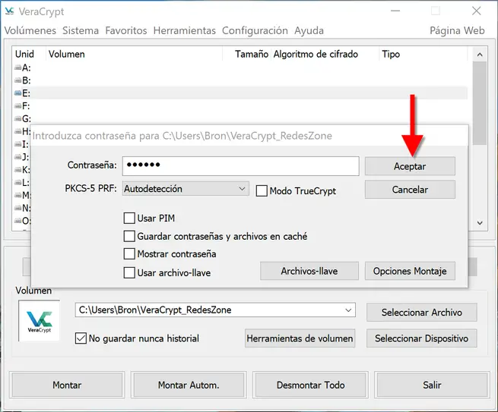The height and width of the screenshot is (412, 498).
Task: Close the VeraCrypt window
Action: 476,11
